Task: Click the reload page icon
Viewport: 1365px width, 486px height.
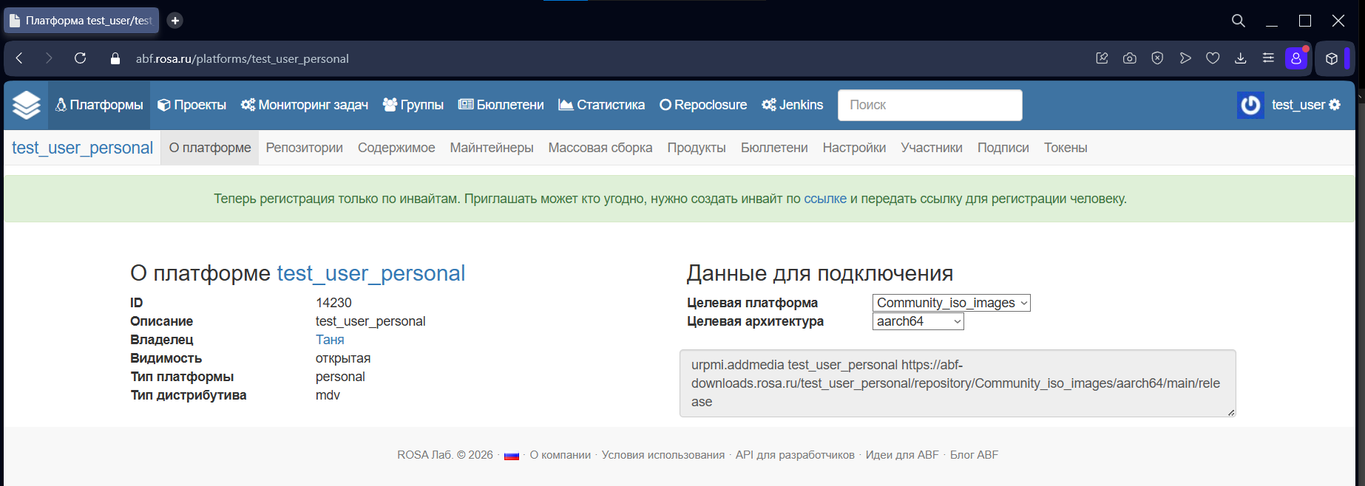Action: pyautogui.click(x=80, y=58)
